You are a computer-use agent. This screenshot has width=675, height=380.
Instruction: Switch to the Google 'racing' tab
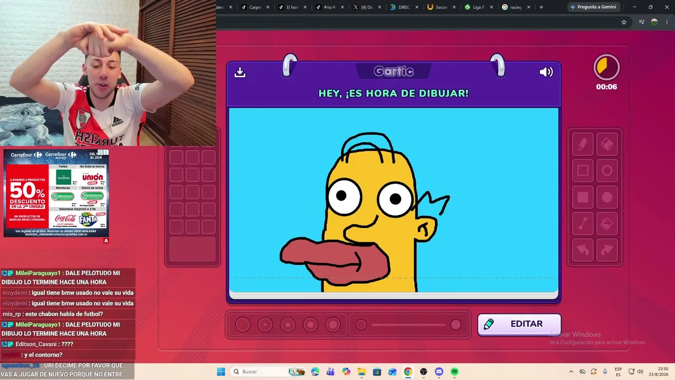pyautogui.click(x=517, y=7)
